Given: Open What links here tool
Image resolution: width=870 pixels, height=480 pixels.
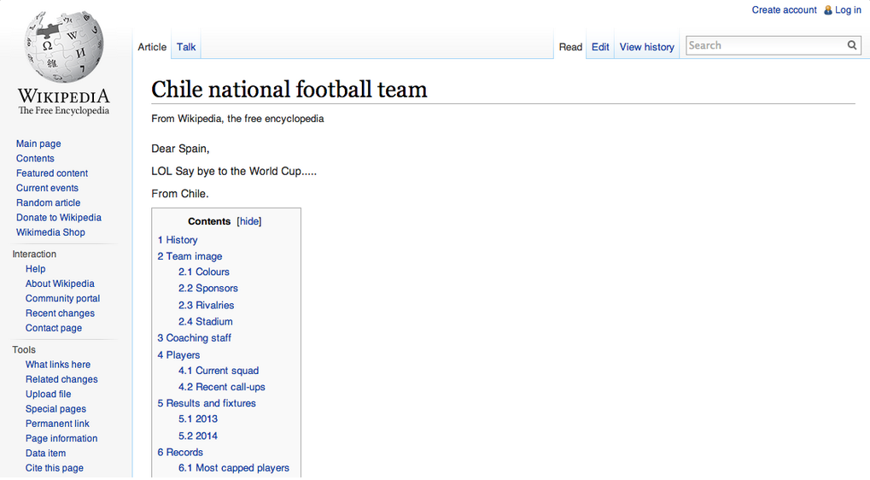Looking at the screenshot, I should pos(57,365).
